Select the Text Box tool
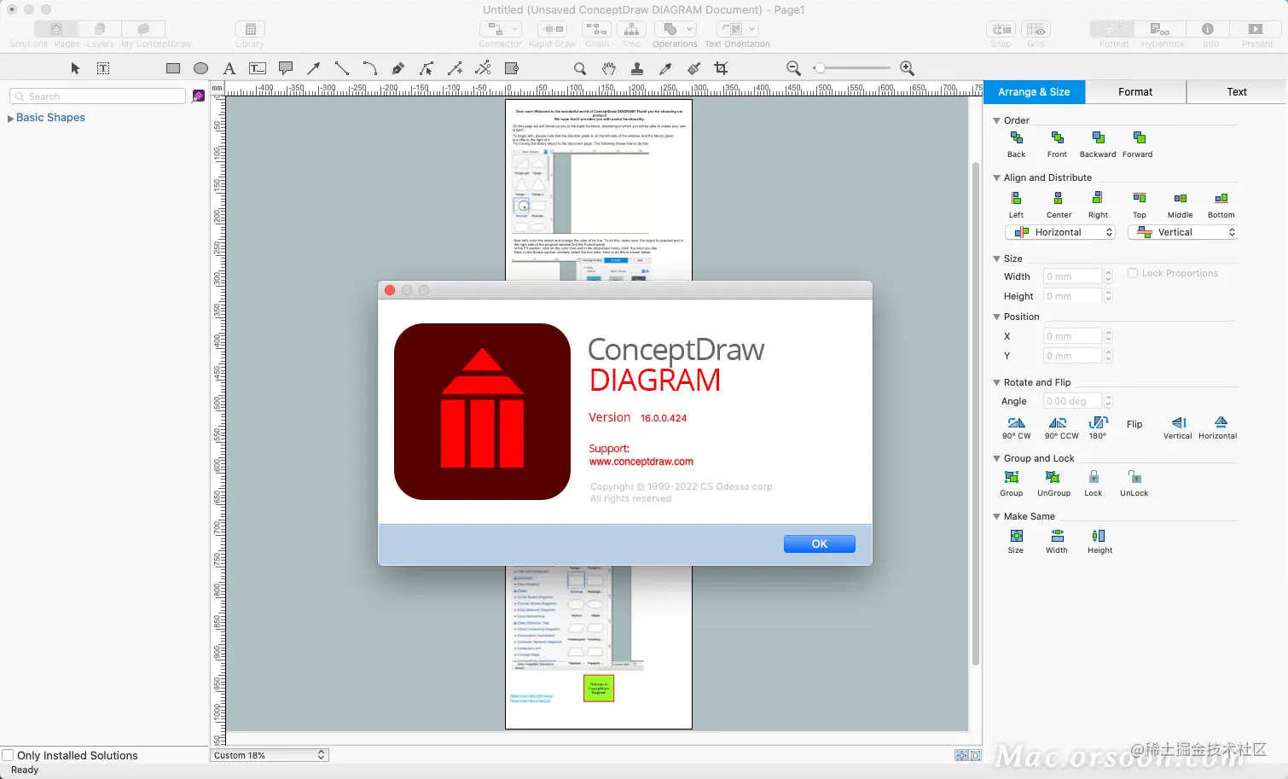Screen dimensions: 1288x779 [258, 68]
